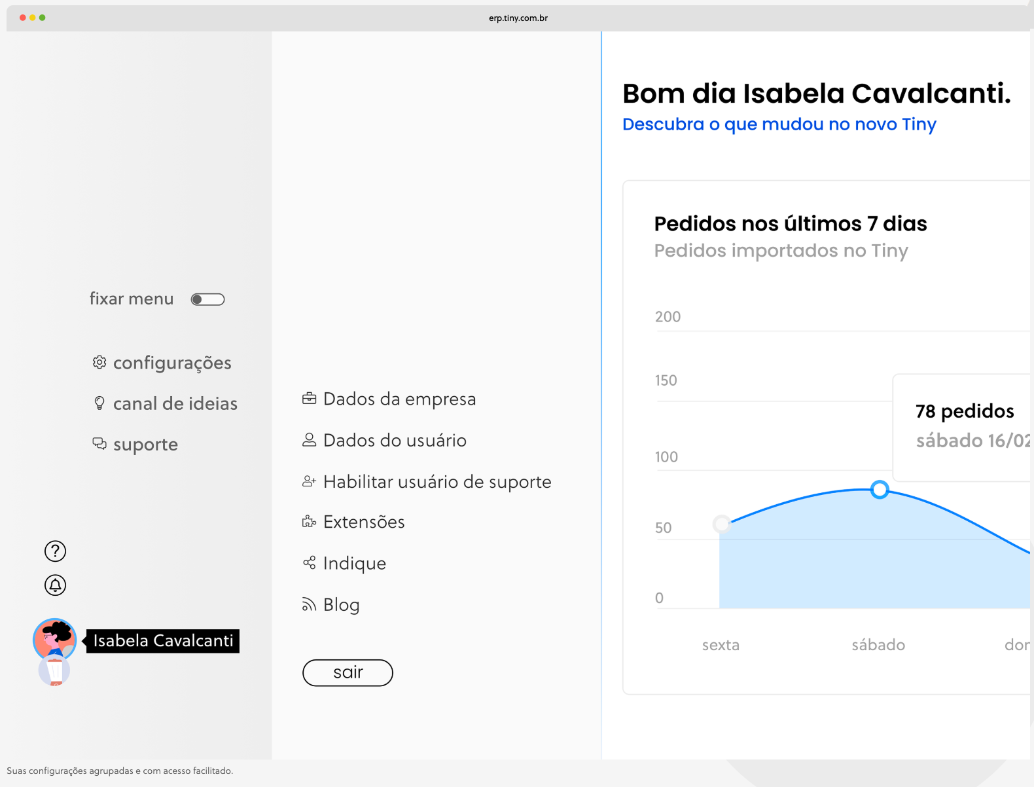The image size is (1034, 787).
Task: Open the configurações menu item
Action: pyautogui.click(x=172, y=363)
